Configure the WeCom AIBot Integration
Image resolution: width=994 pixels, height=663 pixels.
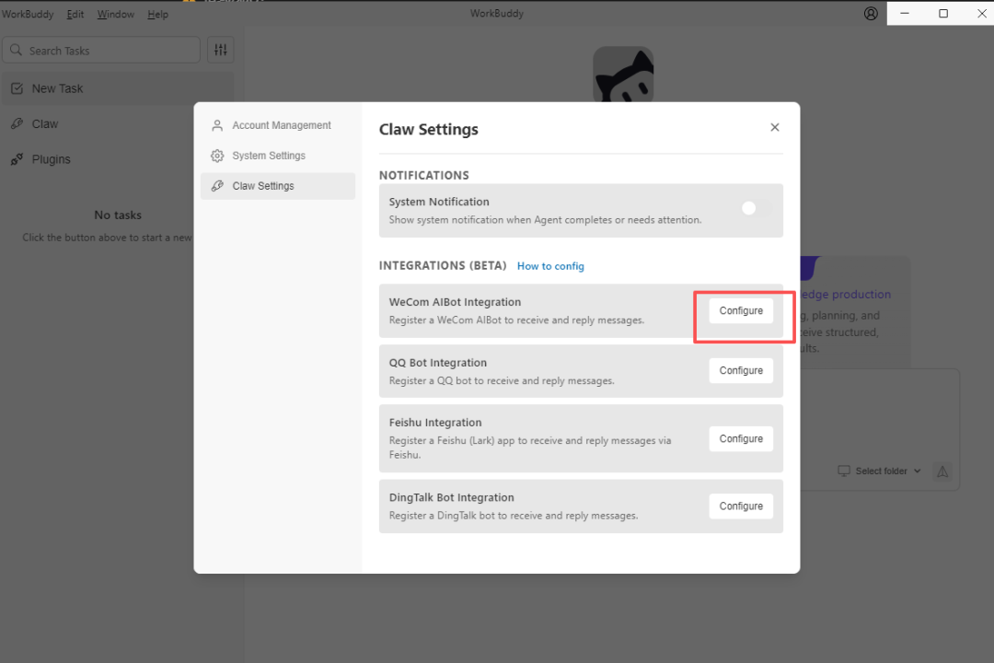point(741,311)
